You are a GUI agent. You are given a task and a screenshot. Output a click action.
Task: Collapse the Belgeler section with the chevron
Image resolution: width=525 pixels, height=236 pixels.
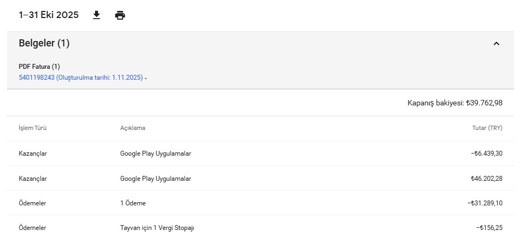click(496, 44)
